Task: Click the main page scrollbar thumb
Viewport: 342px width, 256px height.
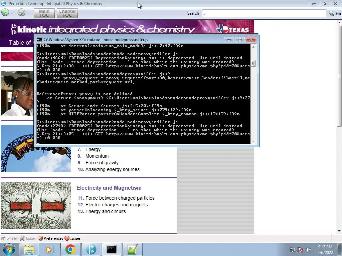Action: [x=339, y=76]
